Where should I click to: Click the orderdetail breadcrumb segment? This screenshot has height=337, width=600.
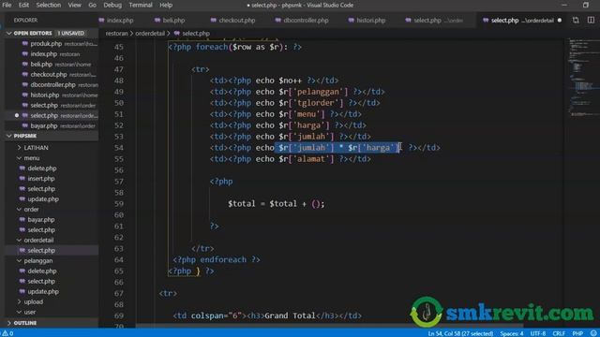pyautogui.click(x=150, y=34)
